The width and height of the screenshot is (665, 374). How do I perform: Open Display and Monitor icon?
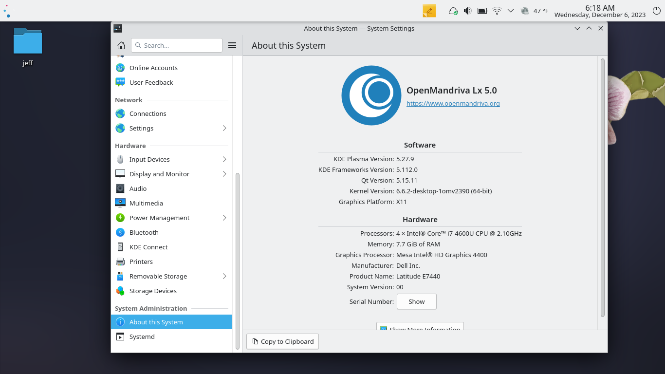pos(120,174)
